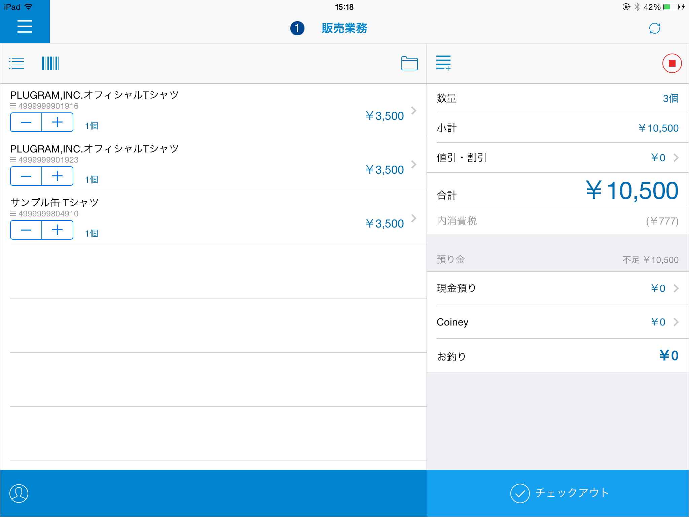The width and height of the screenshot is (689, 517).
Task: Tap the 15:18 clock in status bar
Action: [x=344, y=7]
